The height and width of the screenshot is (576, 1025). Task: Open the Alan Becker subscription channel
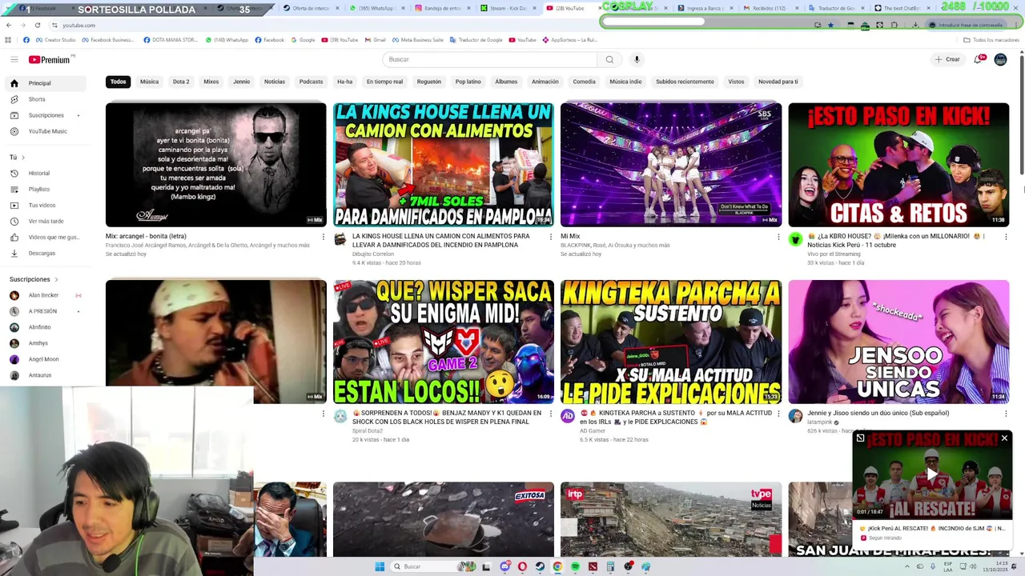(45, 295)
